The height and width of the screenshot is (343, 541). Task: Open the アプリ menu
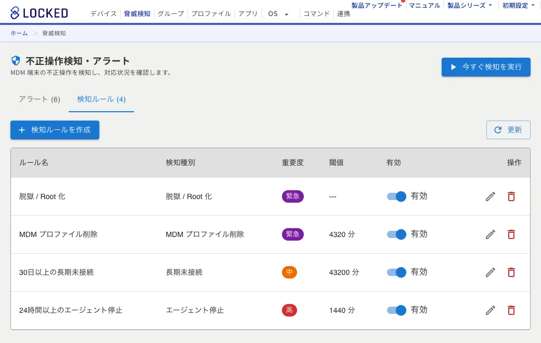coord(248,14)
